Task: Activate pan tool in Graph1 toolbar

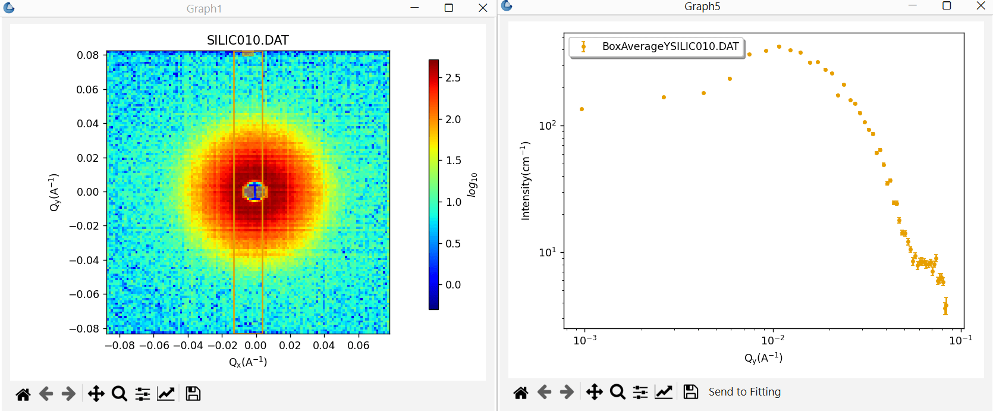Action: point(96,394)
